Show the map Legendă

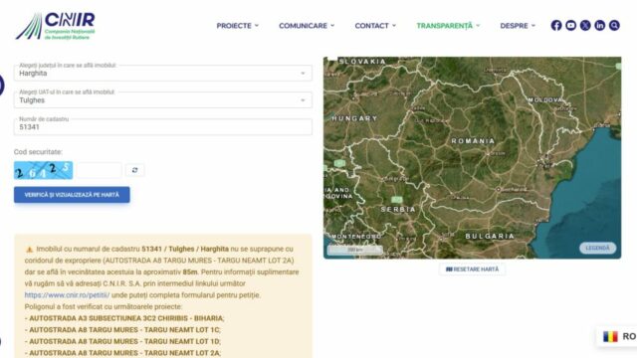click(x=597, y=248)
